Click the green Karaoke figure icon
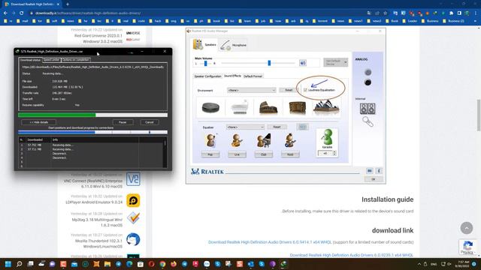Screen dimensions: 481x270 pos(327,137)
